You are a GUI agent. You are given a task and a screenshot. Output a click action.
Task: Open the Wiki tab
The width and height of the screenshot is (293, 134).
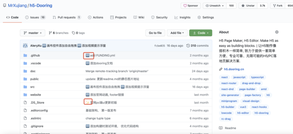139,17
